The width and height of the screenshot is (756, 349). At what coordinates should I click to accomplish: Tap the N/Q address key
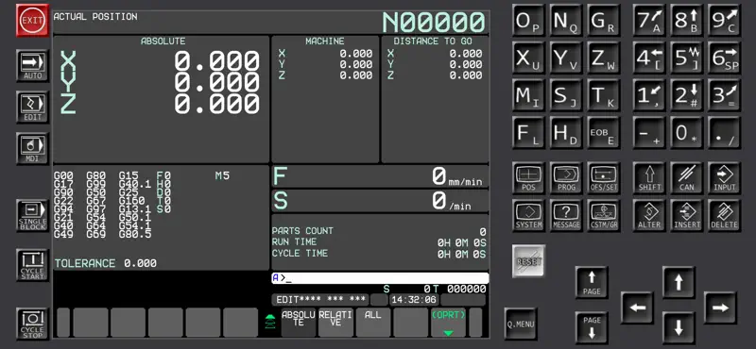[x=566, y=20]
